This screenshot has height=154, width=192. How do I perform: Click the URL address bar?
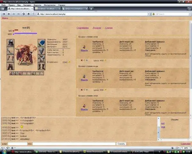coord(92,14)
